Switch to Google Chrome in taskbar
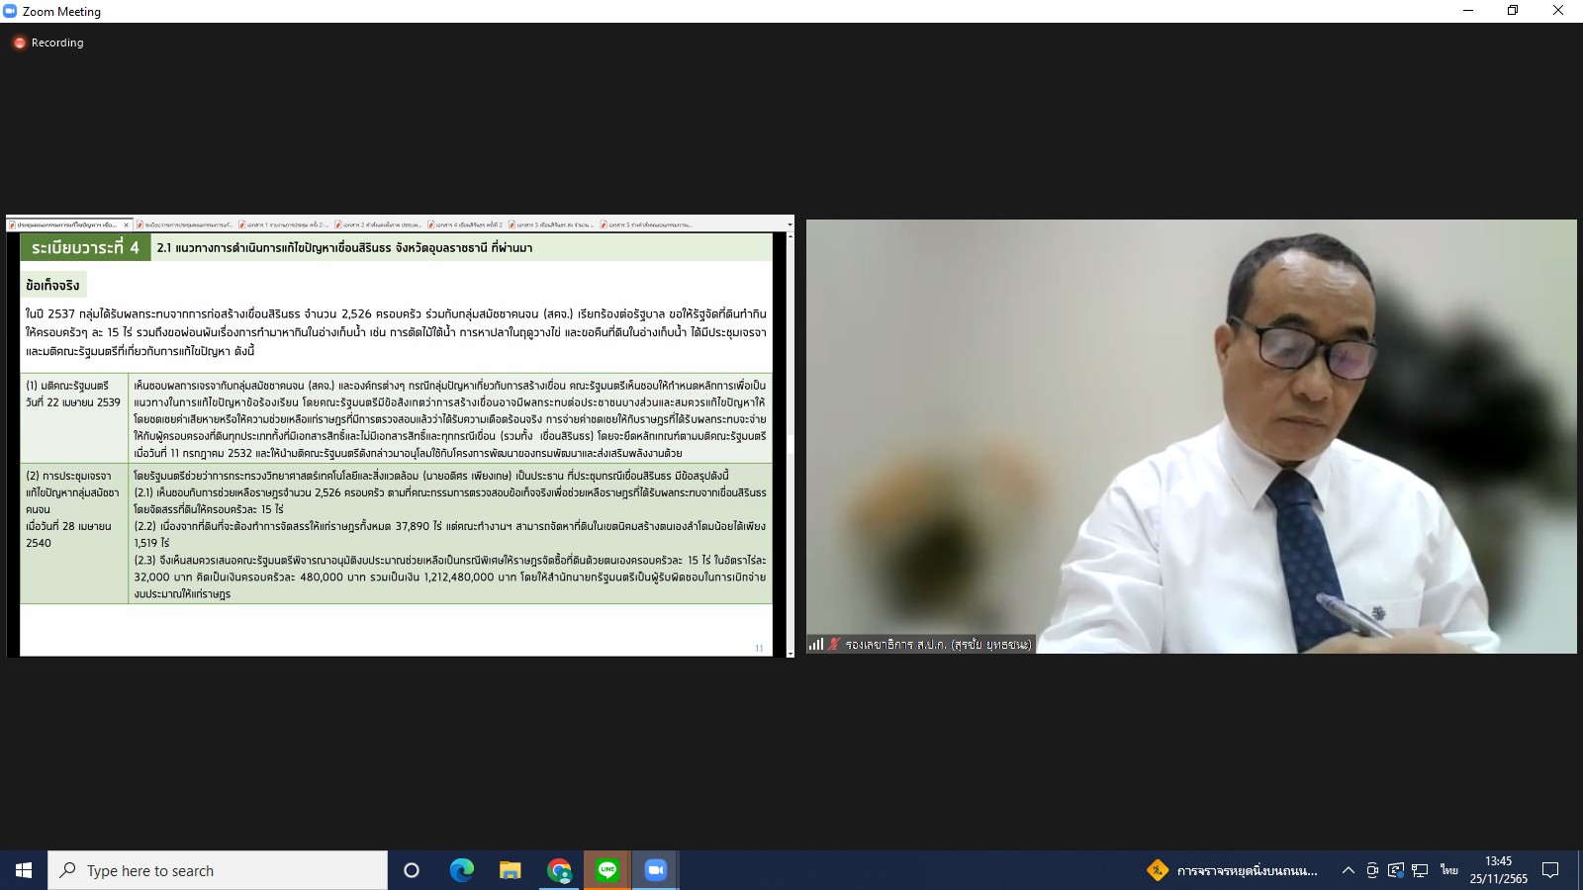The height and width of the screenshot is (890, 1583). coord(559,870)
